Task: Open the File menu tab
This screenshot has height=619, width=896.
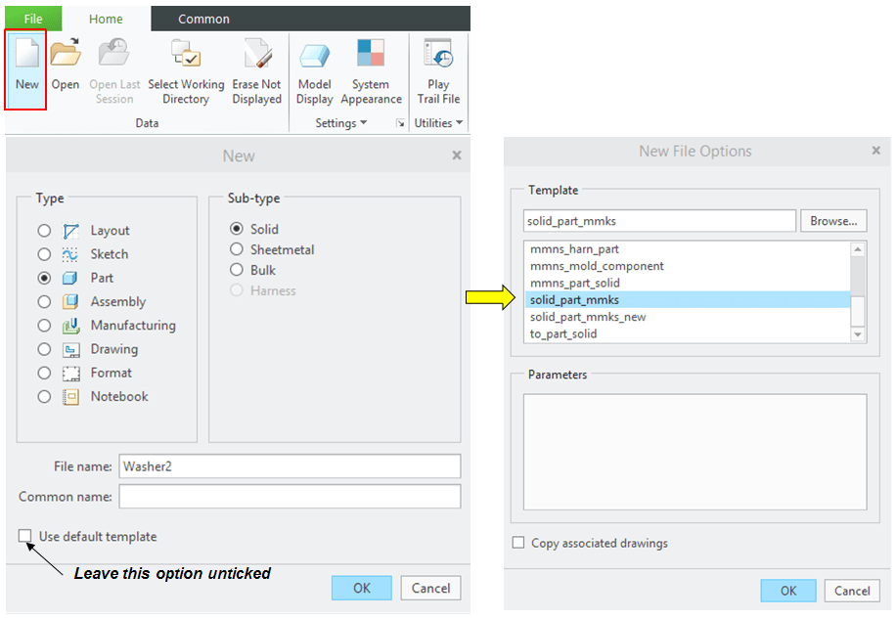Action: (x=32, y=19)
